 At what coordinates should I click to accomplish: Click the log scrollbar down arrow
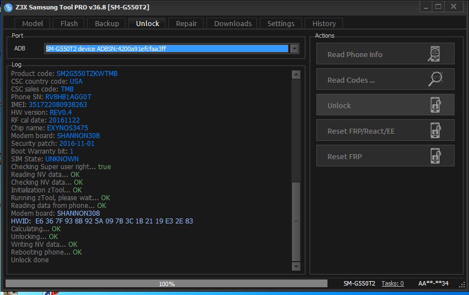[296, 266]
